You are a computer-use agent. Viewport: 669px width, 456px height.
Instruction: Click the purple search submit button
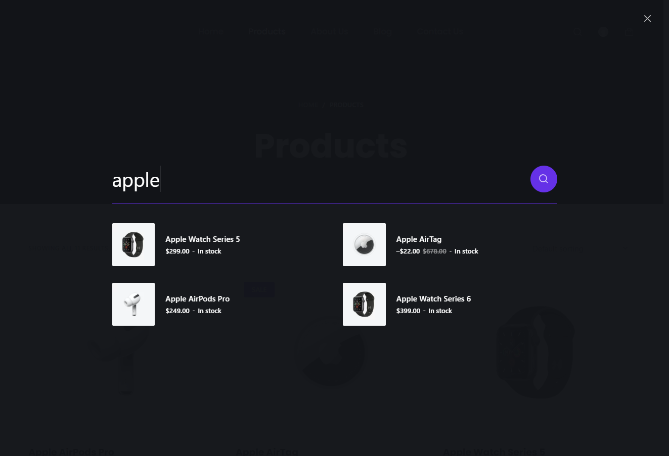pyautogui.click(x=544, y=179)
